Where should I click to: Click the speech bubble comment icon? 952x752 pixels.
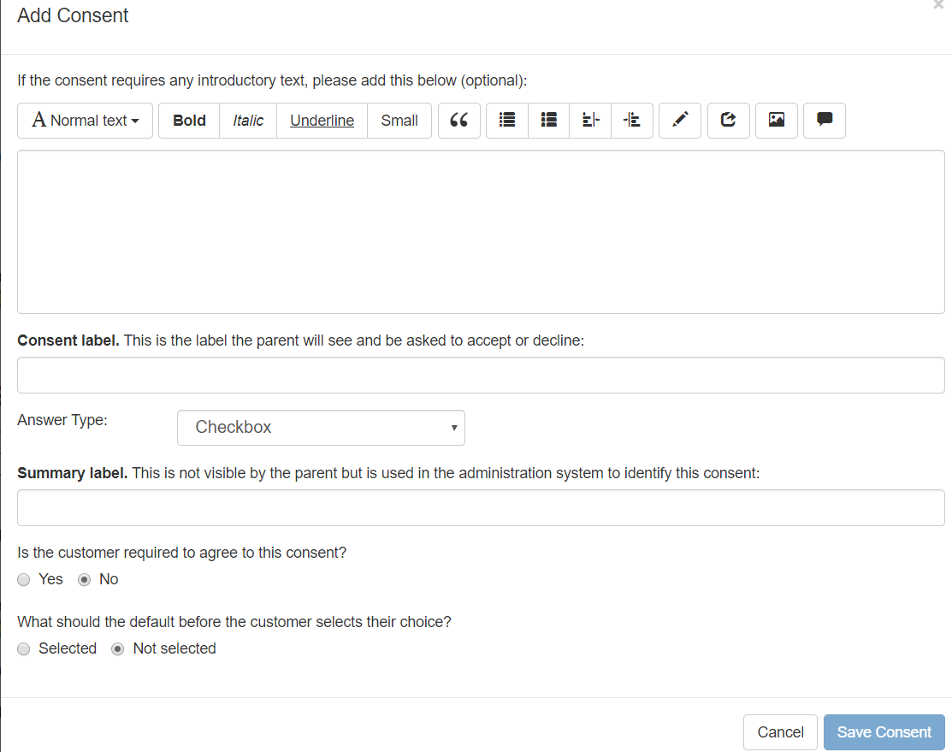point(825,121)
